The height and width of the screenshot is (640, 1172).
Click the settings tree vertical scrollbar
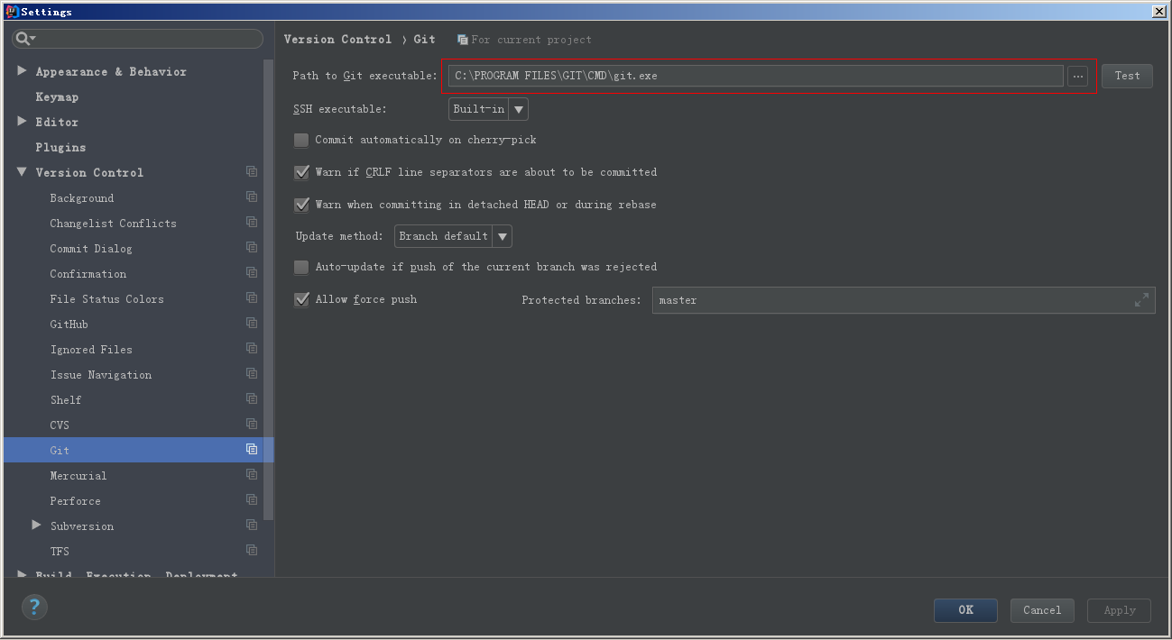click(x=268, y=288)
